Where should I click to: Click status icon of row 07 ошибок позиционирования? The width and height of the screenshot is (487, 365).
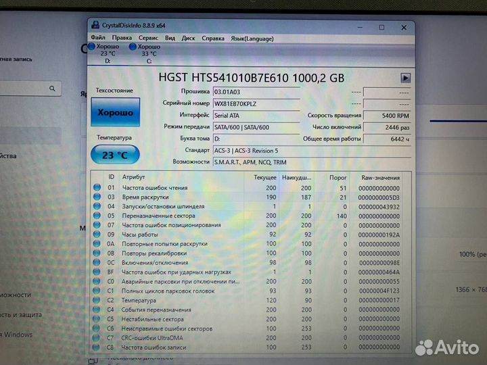click(x=97, y=224)
